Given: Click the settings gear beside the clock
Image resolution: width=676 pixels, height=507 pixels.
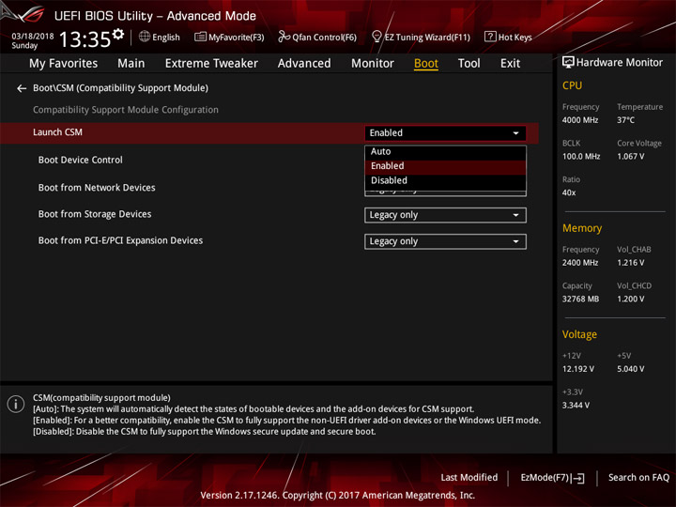Looking at the screenshot, I should [118, 34].
